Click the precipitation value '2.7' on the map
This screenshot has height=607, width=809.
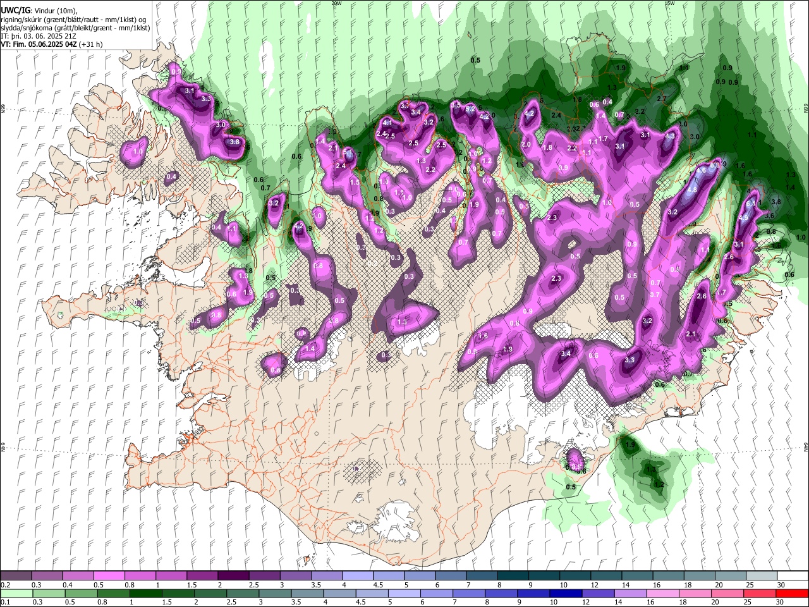[662, 99]
